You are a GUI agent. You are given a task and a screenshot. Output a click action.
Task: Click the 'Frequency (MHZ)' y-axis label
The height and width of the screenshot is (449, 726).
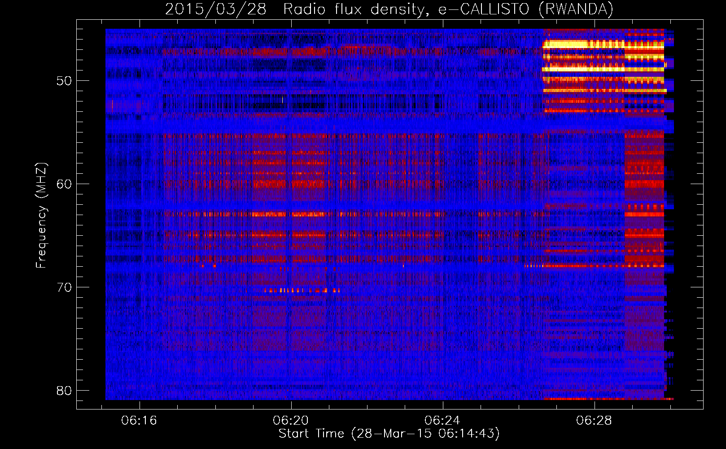tap(41, 216)
